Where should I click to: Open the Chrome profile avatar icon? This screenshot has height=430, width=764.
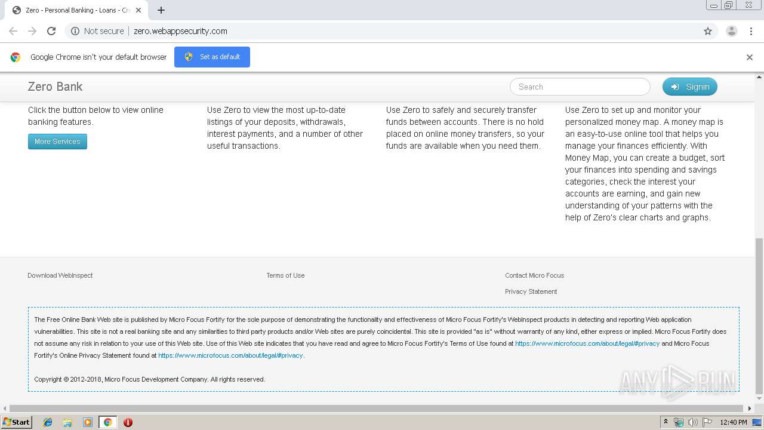click(x=731, y=31)
